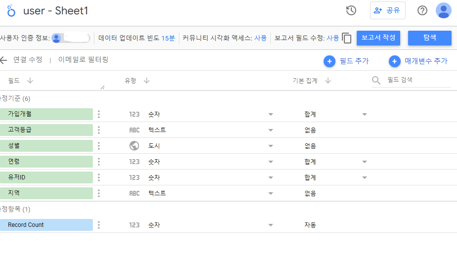Click into the 필드 검색 search box
457x262 pixels.
tap(418, 80)
